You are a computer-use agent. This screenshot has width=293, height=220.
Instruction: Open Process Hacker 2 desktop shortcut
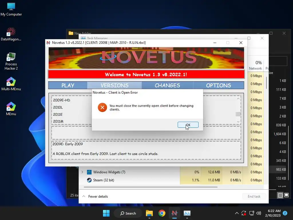[x=11, y=61]
